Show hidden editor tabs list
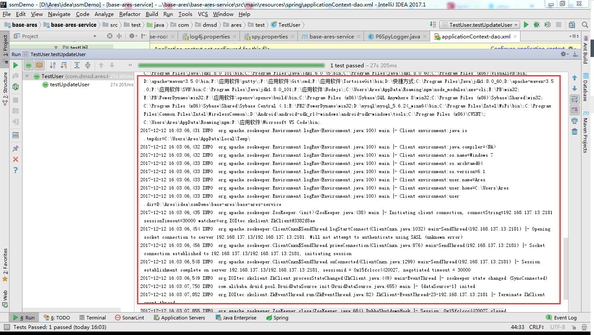Viewport: 594px width, 335px height. [574, 36]
